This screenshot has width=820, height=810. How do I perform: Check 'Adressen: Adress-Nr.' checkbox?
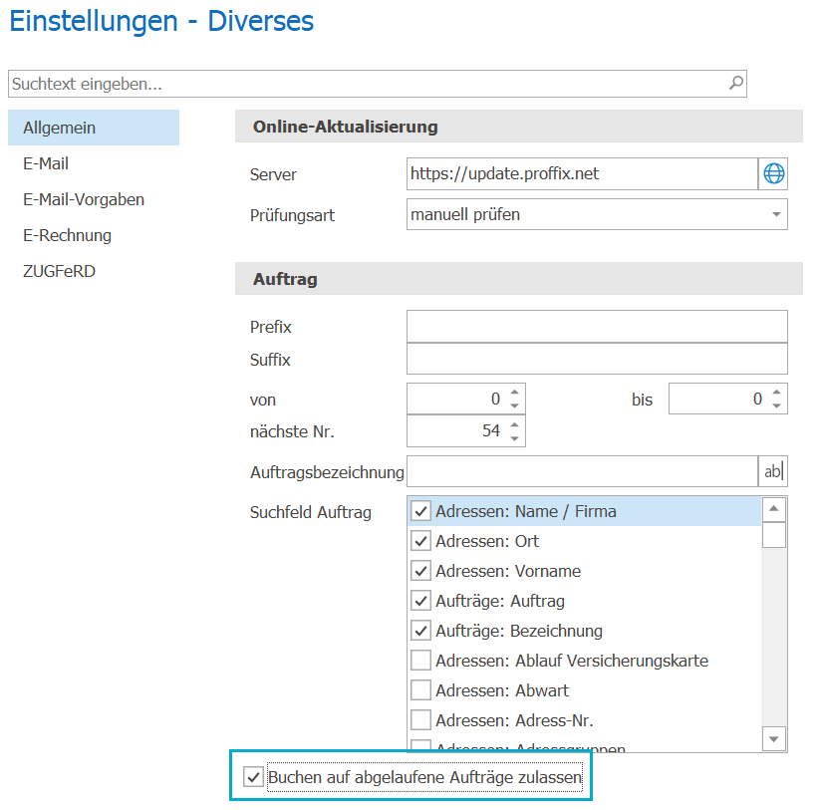tap(421, 720)
